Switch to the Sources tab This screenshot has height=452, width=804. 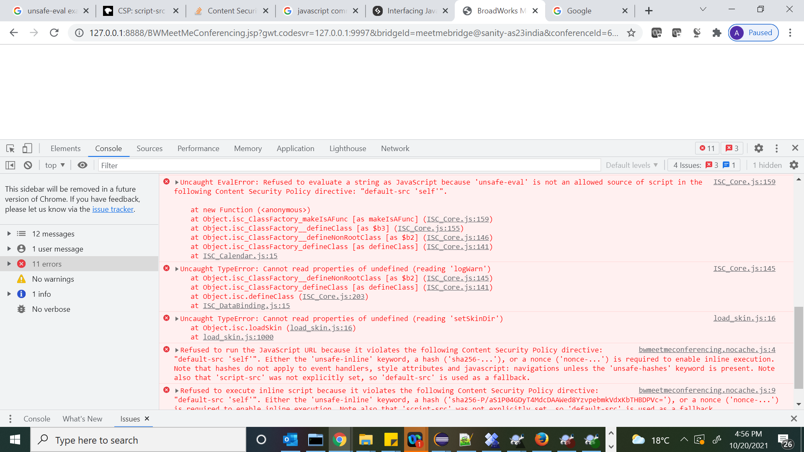point(149,149)
